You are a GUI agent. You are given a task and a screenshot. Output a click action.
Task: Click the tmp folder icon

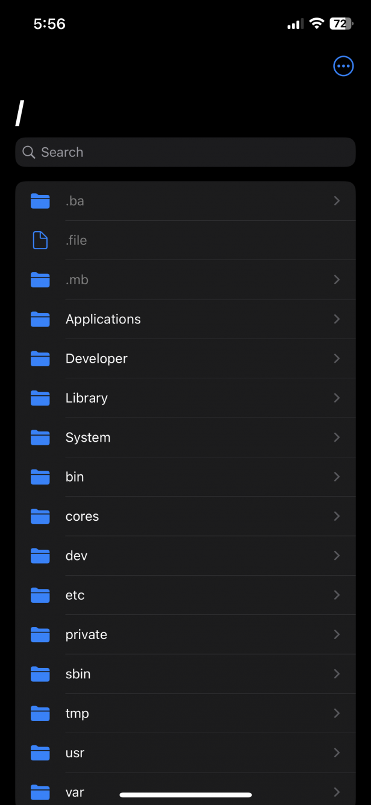[x=40, y=713]
